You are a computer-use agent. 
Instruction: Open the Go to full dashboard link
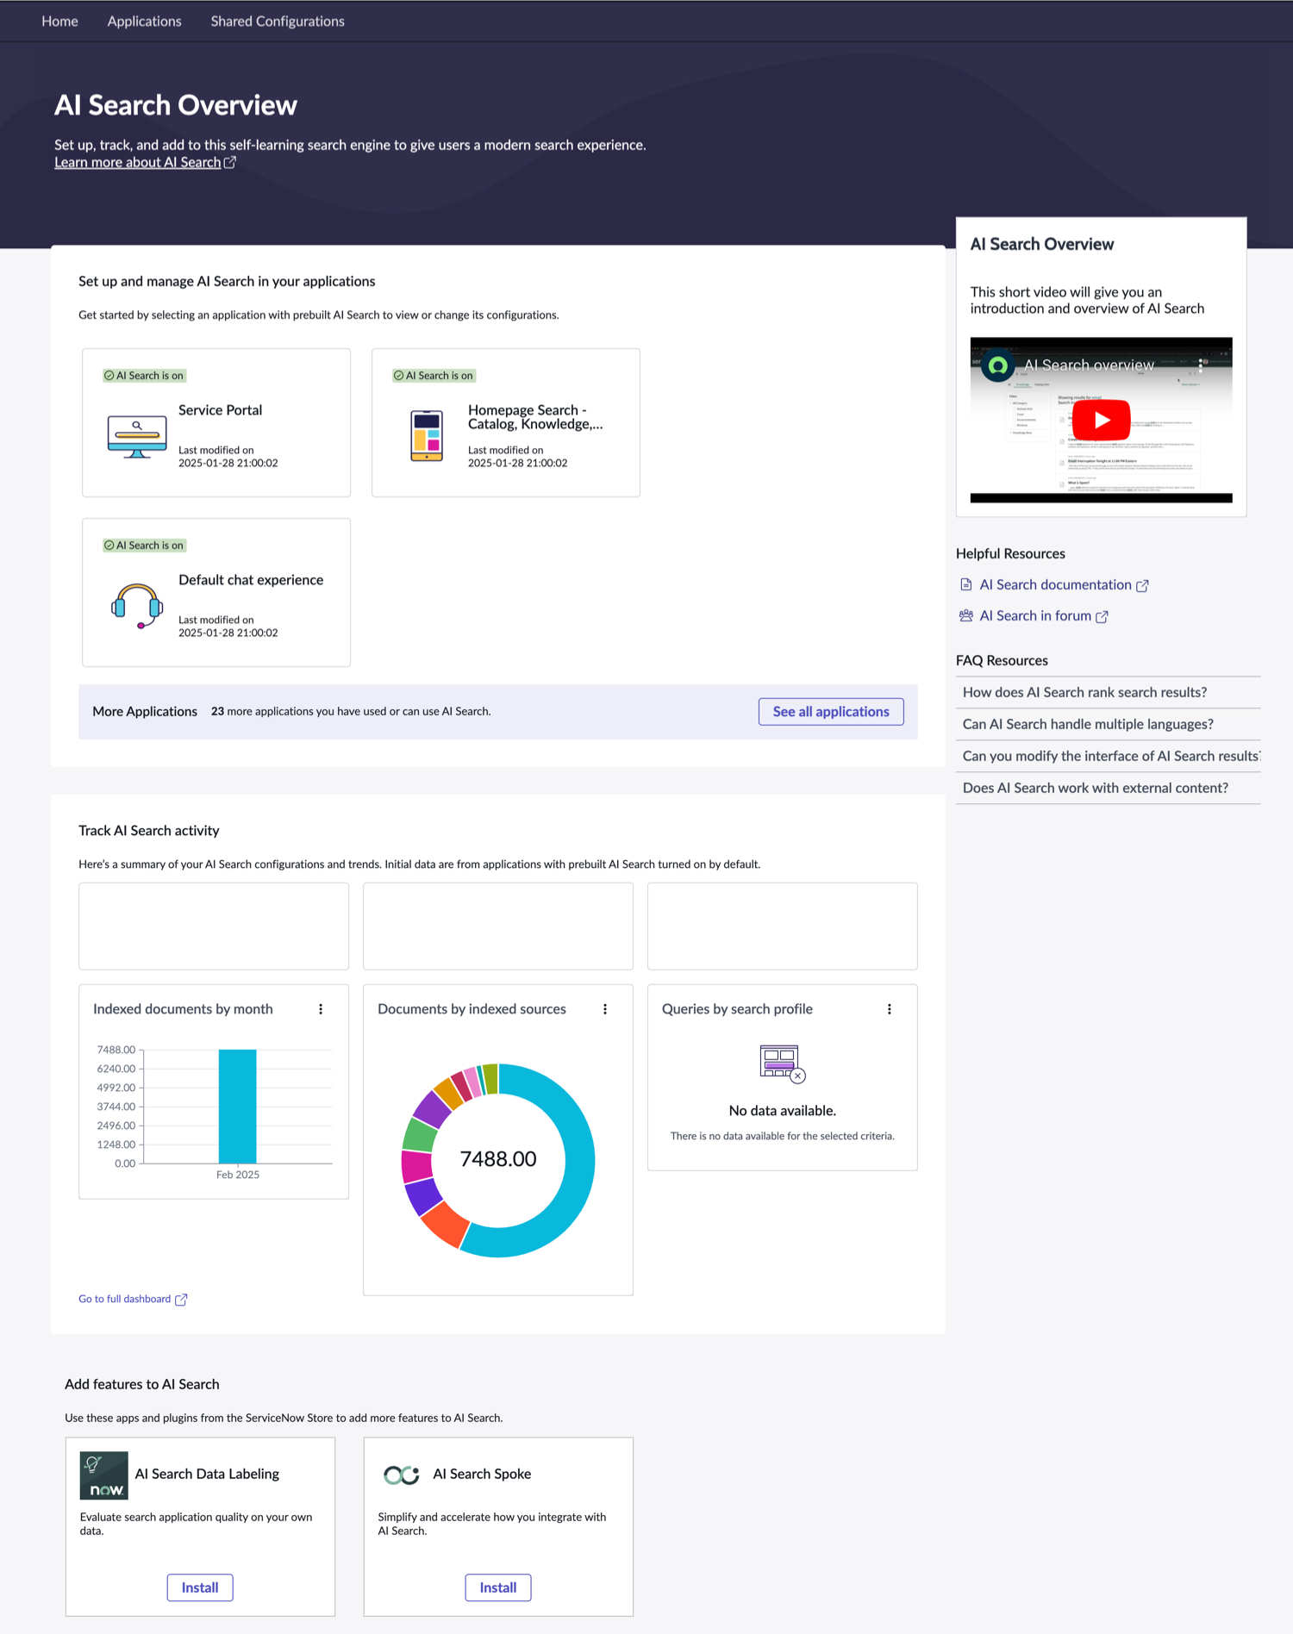(125, 1299)
